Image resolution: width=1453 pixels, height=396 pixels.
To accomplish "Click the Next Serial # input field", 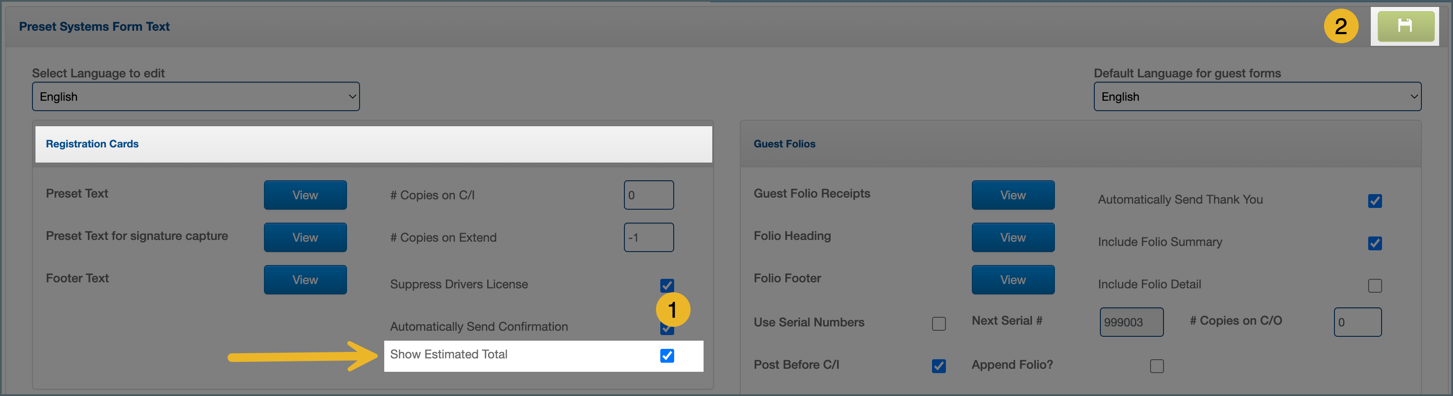I will [1131, 322].
